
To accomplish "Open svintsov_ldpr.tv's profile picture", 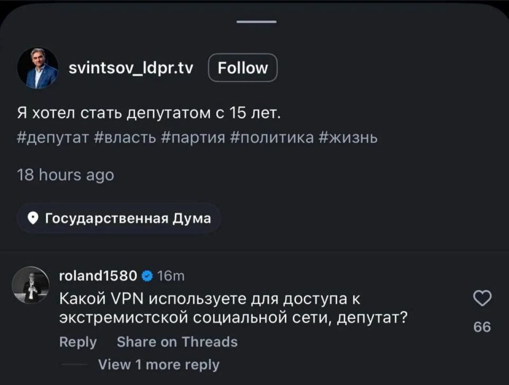I will [37, 67].
